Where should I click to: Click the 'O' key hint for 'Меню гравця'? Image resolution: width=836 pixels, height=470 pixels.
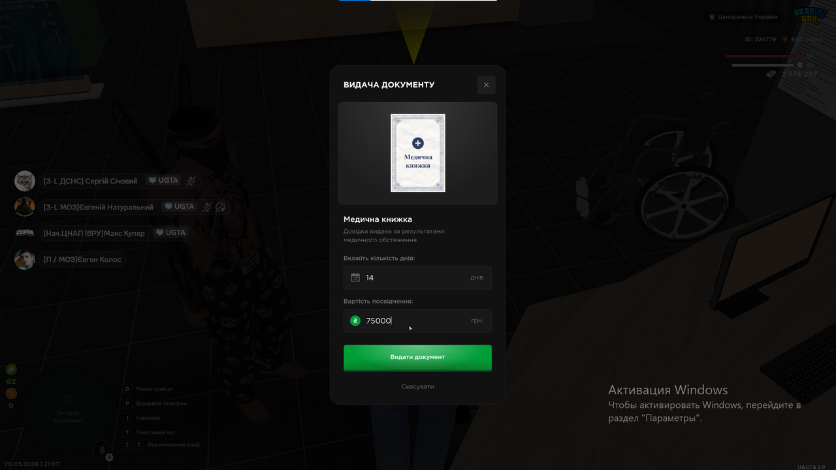point(127,389)
